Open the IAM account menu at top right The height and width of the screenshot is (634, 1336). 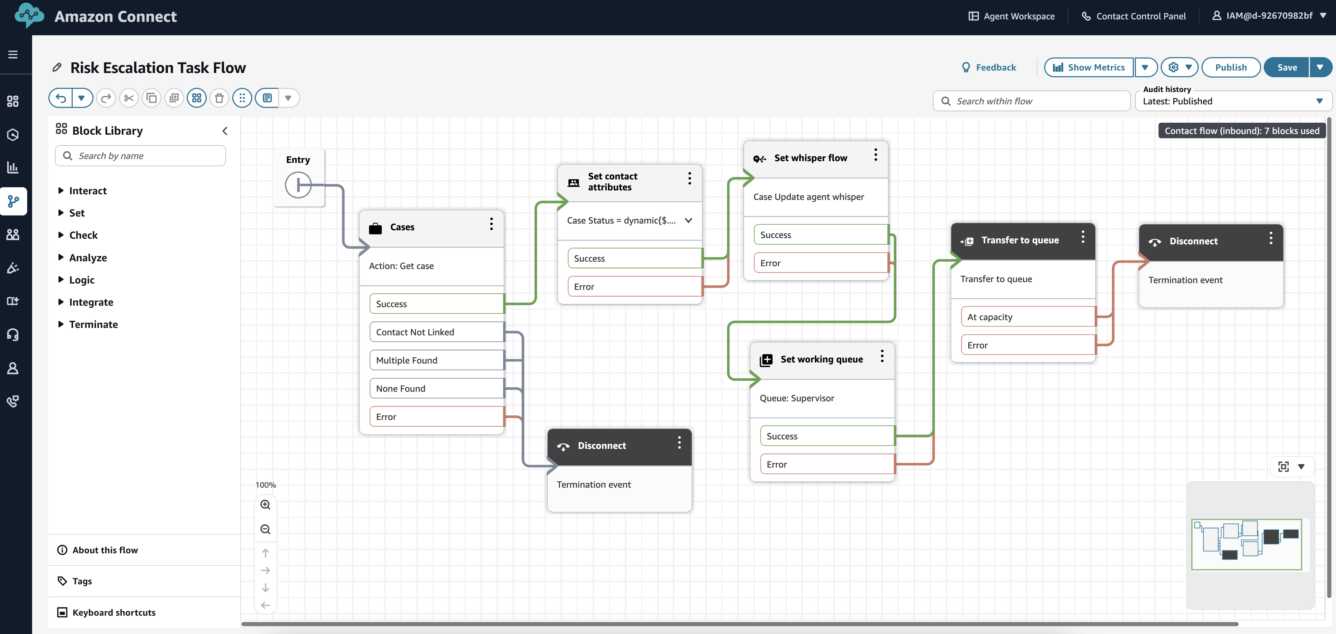coord(1269,16)
